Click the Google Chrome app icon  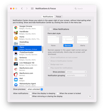[16, 27]
